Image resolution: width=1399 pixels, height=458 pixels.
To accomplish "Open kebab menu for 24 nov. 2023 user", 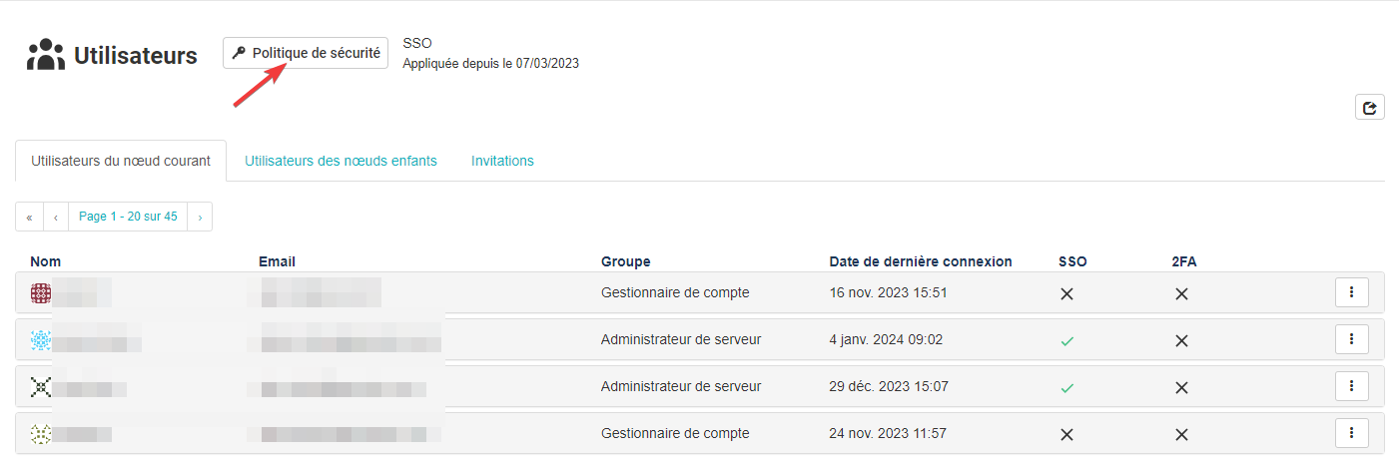I will pos(1351,433).
